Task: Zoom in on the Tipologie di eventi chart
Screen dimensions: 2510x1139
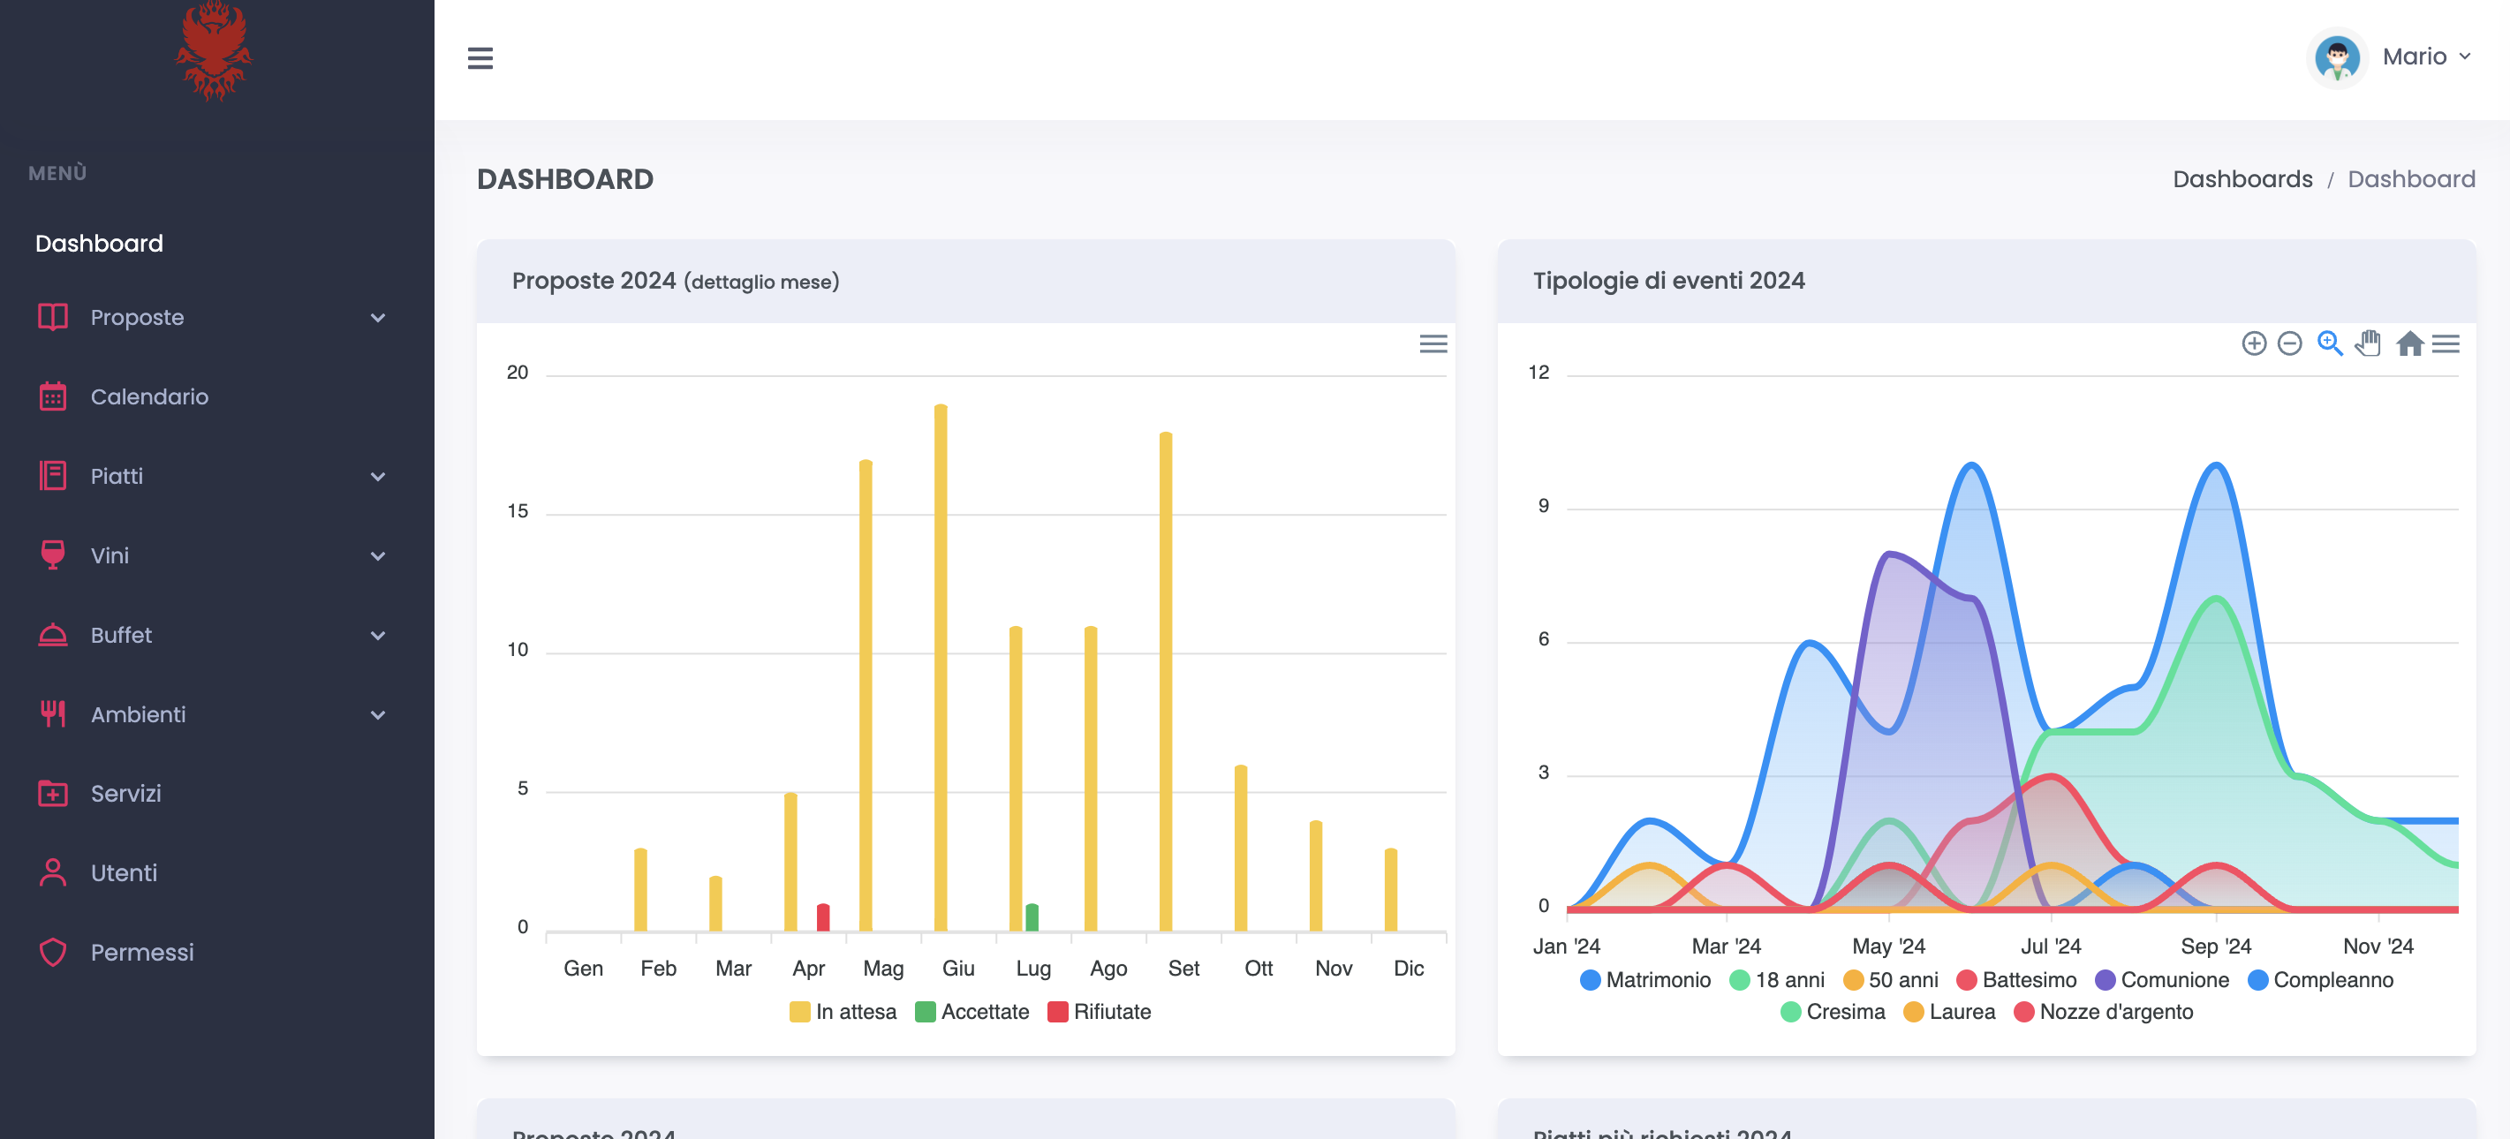Action: pyautogui.click(x=2253, y=344)
